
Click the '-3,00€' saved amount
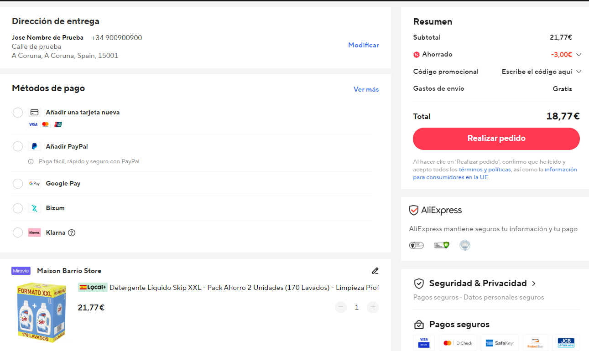562,55
